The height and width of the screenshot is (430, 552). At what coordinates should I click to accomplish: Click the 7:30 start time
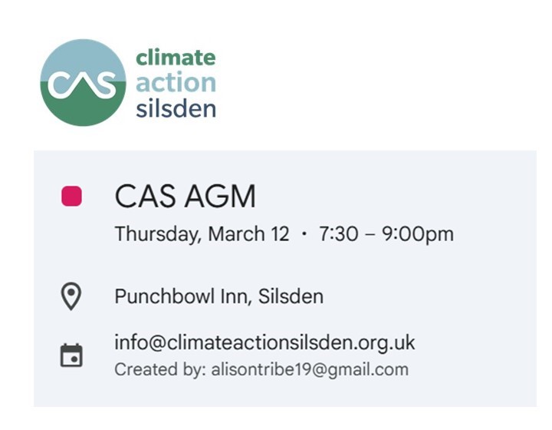point(340,234)
